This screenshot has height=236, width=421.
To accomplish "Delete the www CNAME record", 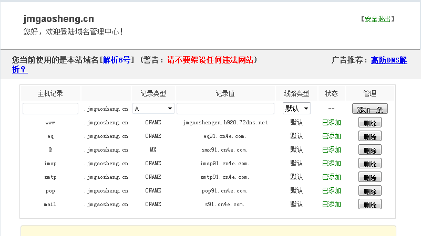I will pos(369,123).
